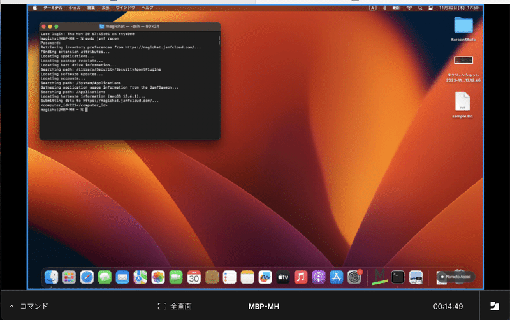Open Bluetooth status in menu bar
This screenshot has width=510, height=320.
pyautogui.click(x=384, y=8)
